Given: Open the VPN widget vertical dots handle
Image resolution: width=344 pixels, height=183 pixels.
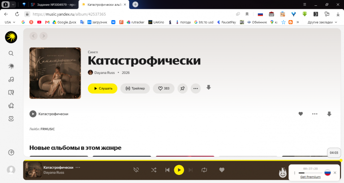Looking at the screenshot, I should click(295, 173).
